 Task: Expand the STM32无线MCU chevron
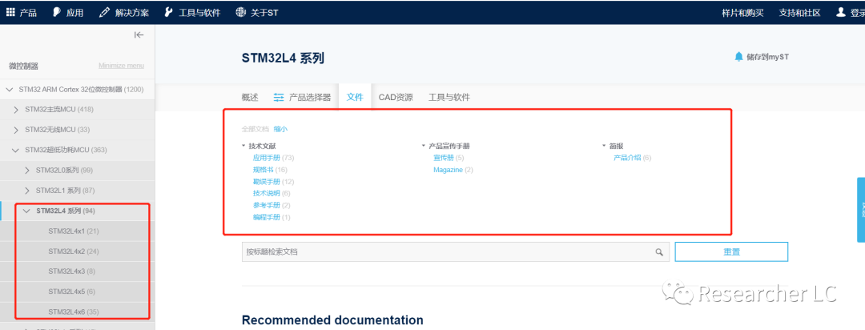coord(16,130)
